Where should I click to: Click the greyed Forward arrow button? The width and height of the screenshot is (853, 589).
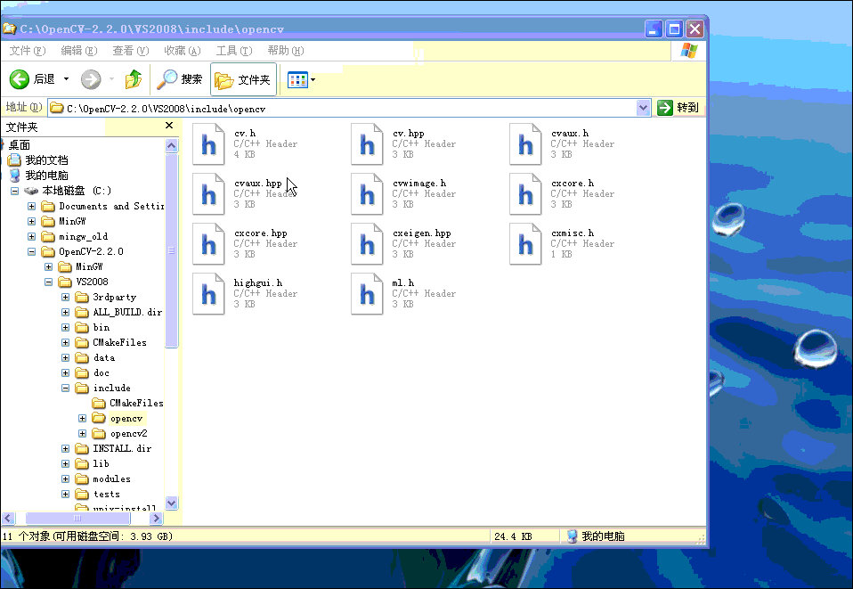coord(91,79)
